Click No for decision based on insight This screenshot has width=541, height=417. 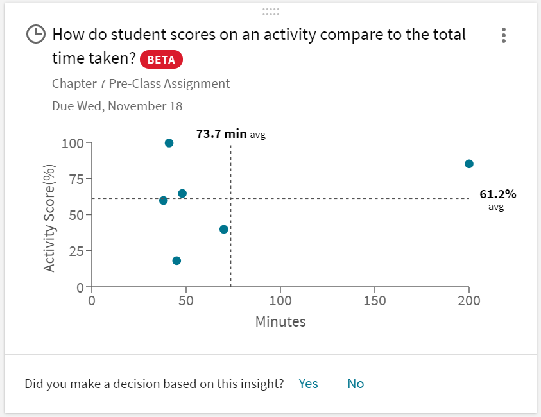click(x=355, y=384)
